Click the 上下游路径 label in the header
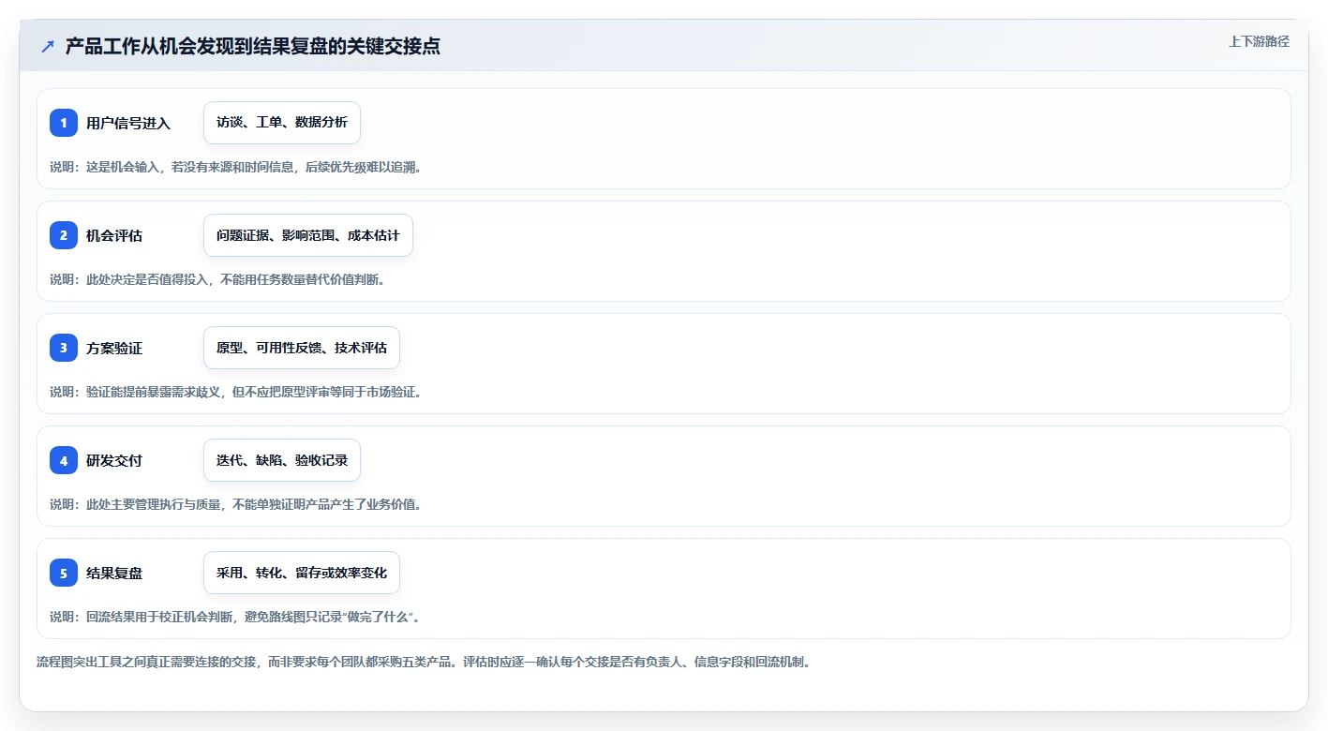The width and height of the screenshot is (1328, 731). click(x=1259, y=41)
